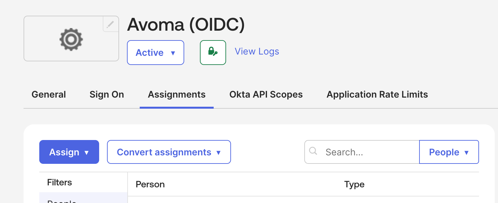Expand the Convert assignments dropdown
This screenshot has width=498, height=203.
tap(169, 152)
